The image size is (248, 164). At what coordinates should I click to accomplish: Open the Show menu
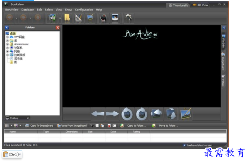point(68,10)
